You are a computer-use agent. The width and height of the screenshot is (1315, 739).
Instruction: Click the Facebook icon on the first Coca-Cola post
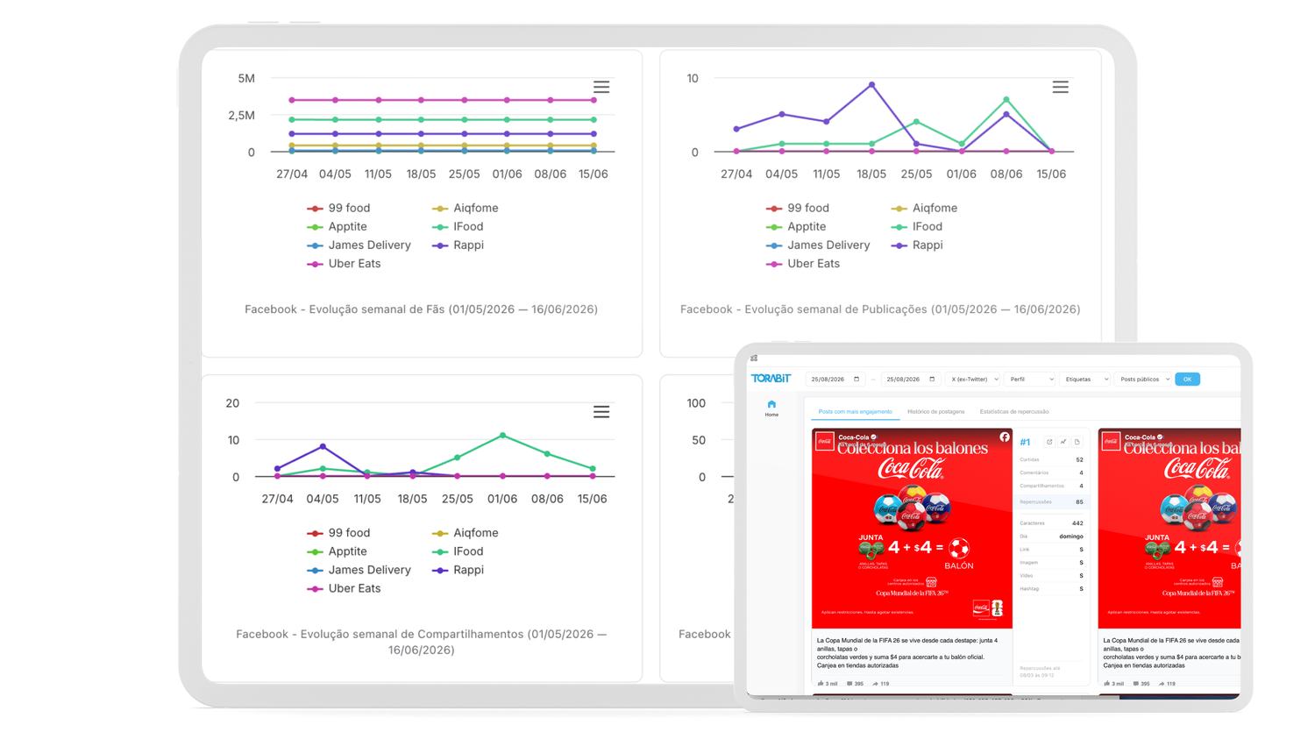(x=1005, y=437)
